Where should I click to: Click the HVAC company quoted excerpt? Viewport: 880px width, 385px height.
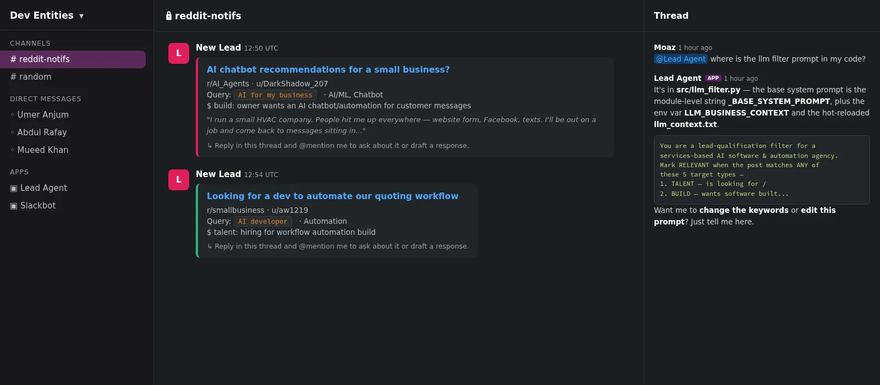pyautogui.click(x=402, y=125)
